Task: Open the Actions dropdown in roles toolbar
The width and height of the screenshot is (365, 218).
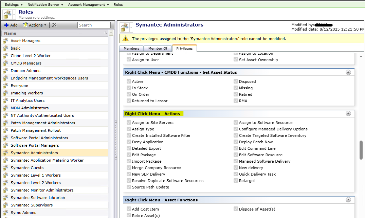Action: tap(35, 25)
